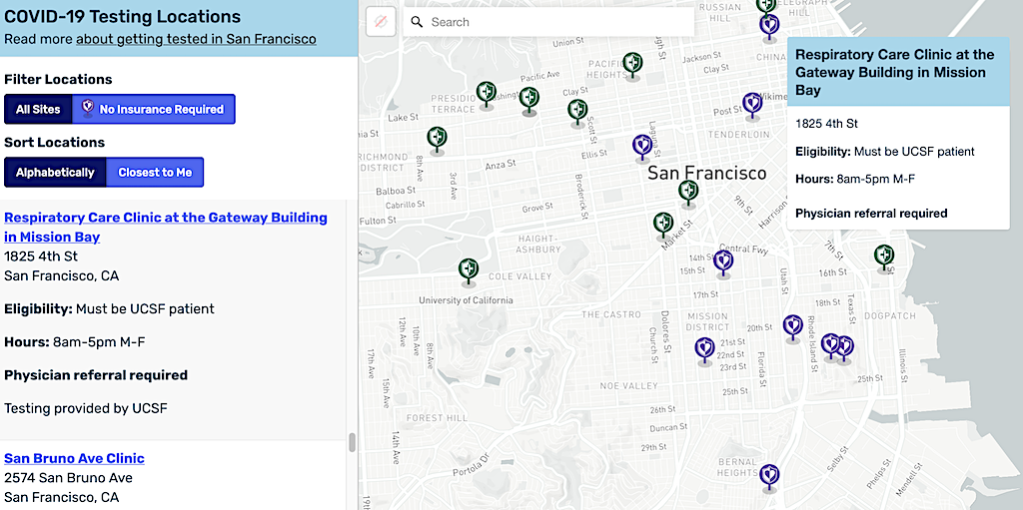Click the green marker in Presidio Terrace
Screen dimensions: 1023x510
(487, 93)
